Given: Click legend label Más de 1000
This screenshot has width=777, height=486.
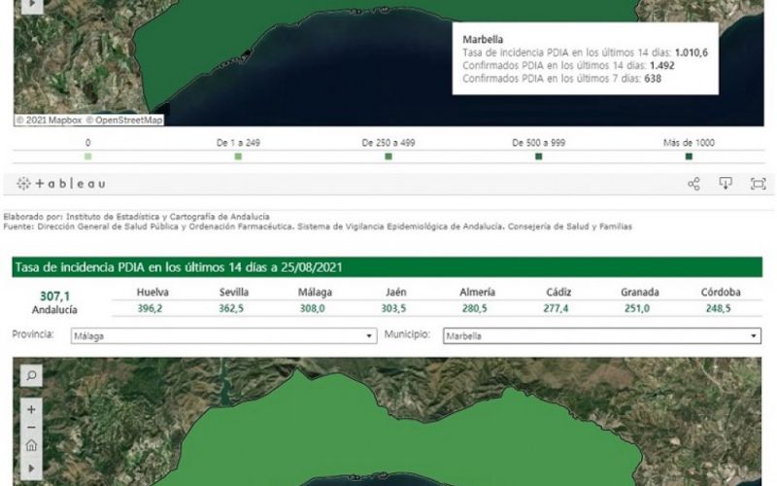Looking at the screenshot, I should click(x=689, y=143).
